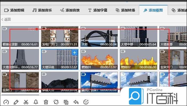Select the 添加抠图 tab
187x106 pixels.
pyautogui.click(x=153, y=10)
